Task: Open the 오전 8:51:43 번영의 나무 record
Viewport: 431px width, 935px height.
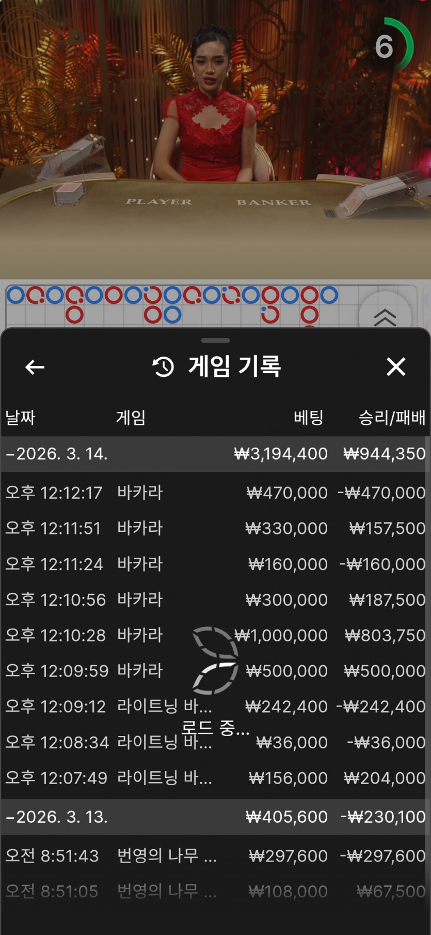Action: coord(215,856)
